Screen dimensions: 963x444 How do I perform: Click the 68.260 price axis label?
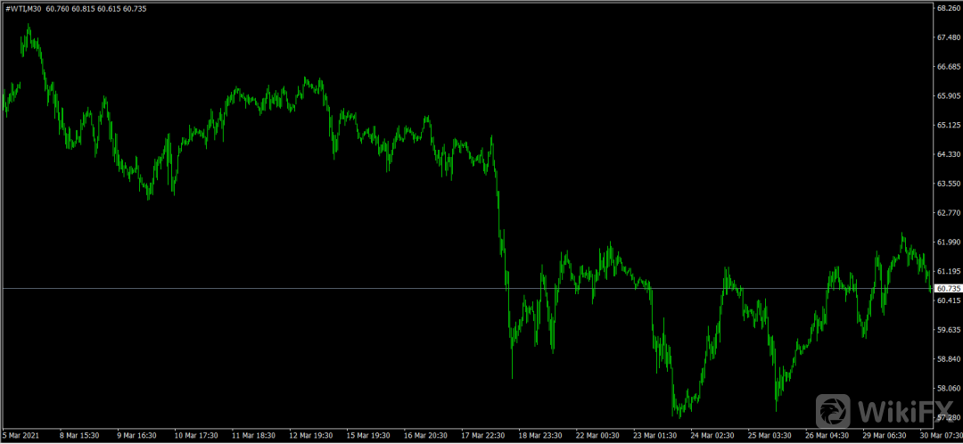tap(947, 9)
